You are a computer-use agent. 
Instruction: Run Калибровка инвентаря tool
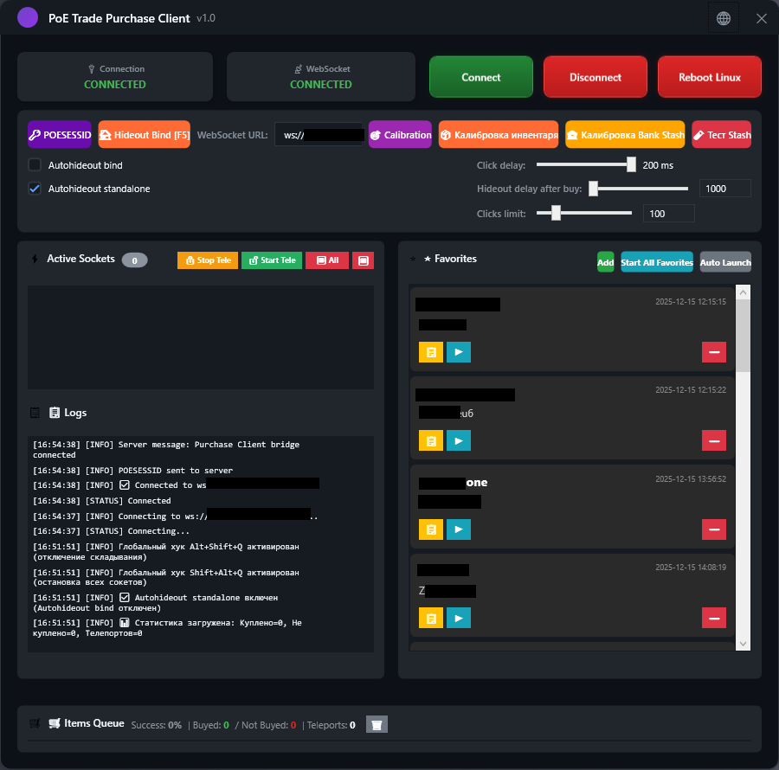[x=498, y=134]
